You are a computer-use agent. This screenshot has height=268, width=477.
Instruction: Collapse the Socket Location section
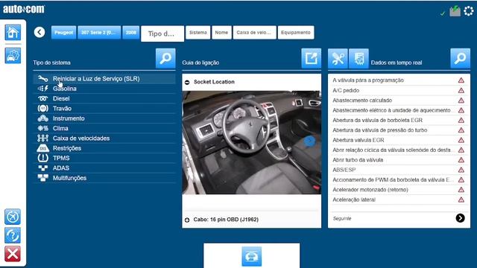187,82
